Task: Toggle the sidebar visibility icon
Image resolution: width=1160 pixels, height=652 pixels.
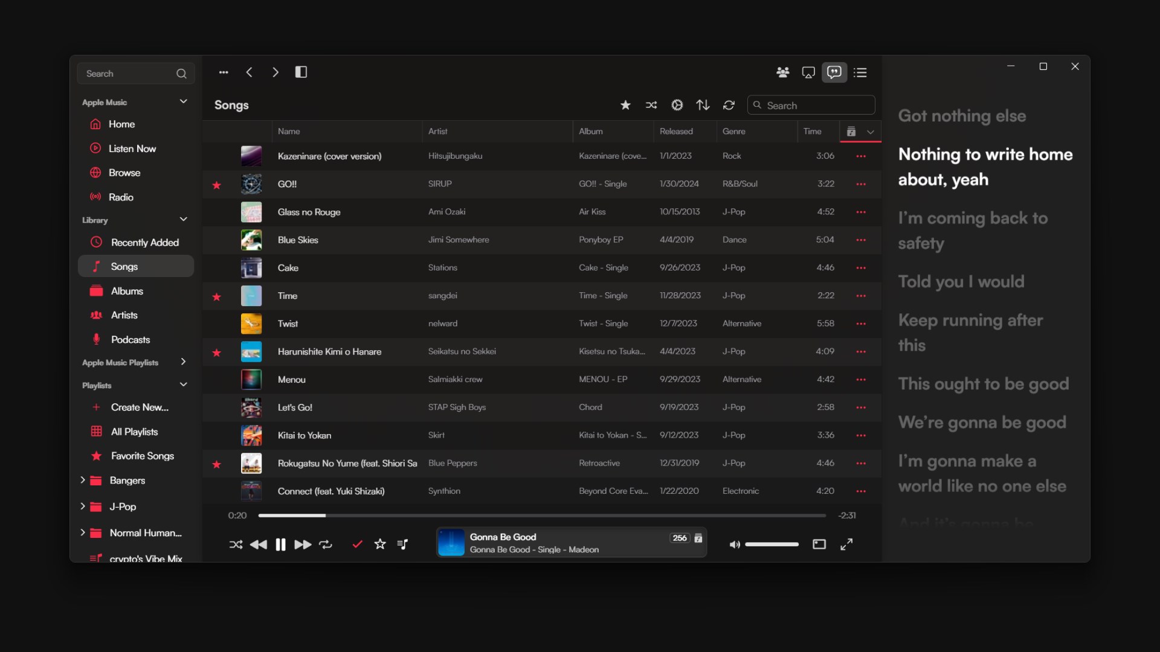Action: 301,72
